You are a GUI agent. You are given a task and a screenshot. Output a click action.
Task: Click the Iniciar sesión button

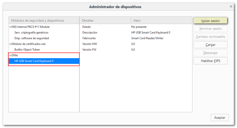pos(210,21)
